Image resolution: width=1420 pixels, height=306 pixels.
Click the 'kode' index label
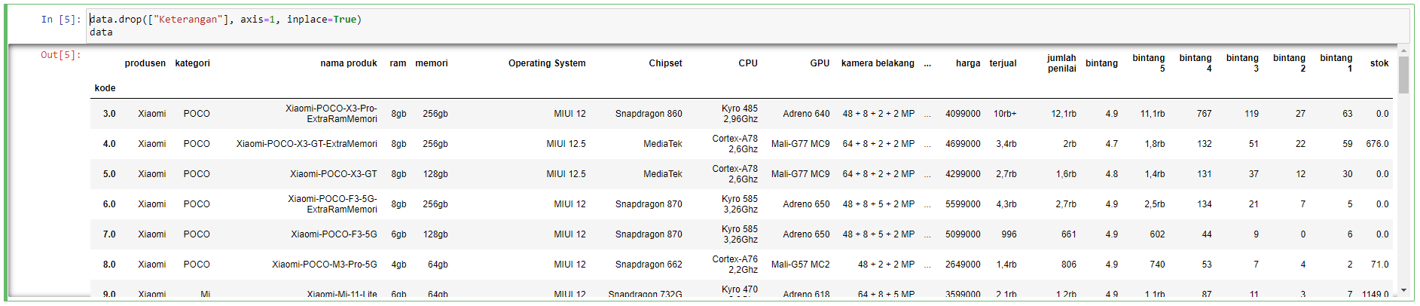coord(105,88)
